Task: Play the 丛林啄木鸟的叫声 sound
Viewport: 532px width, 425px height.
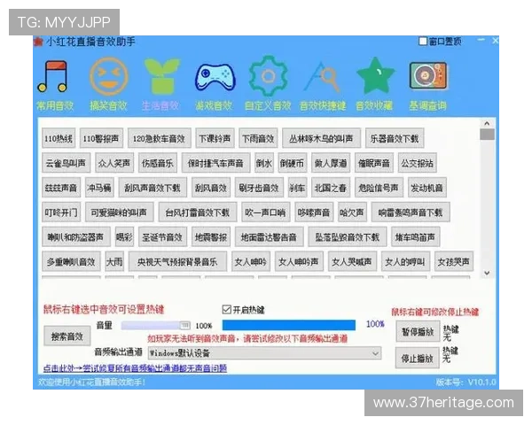Action: 321,138
